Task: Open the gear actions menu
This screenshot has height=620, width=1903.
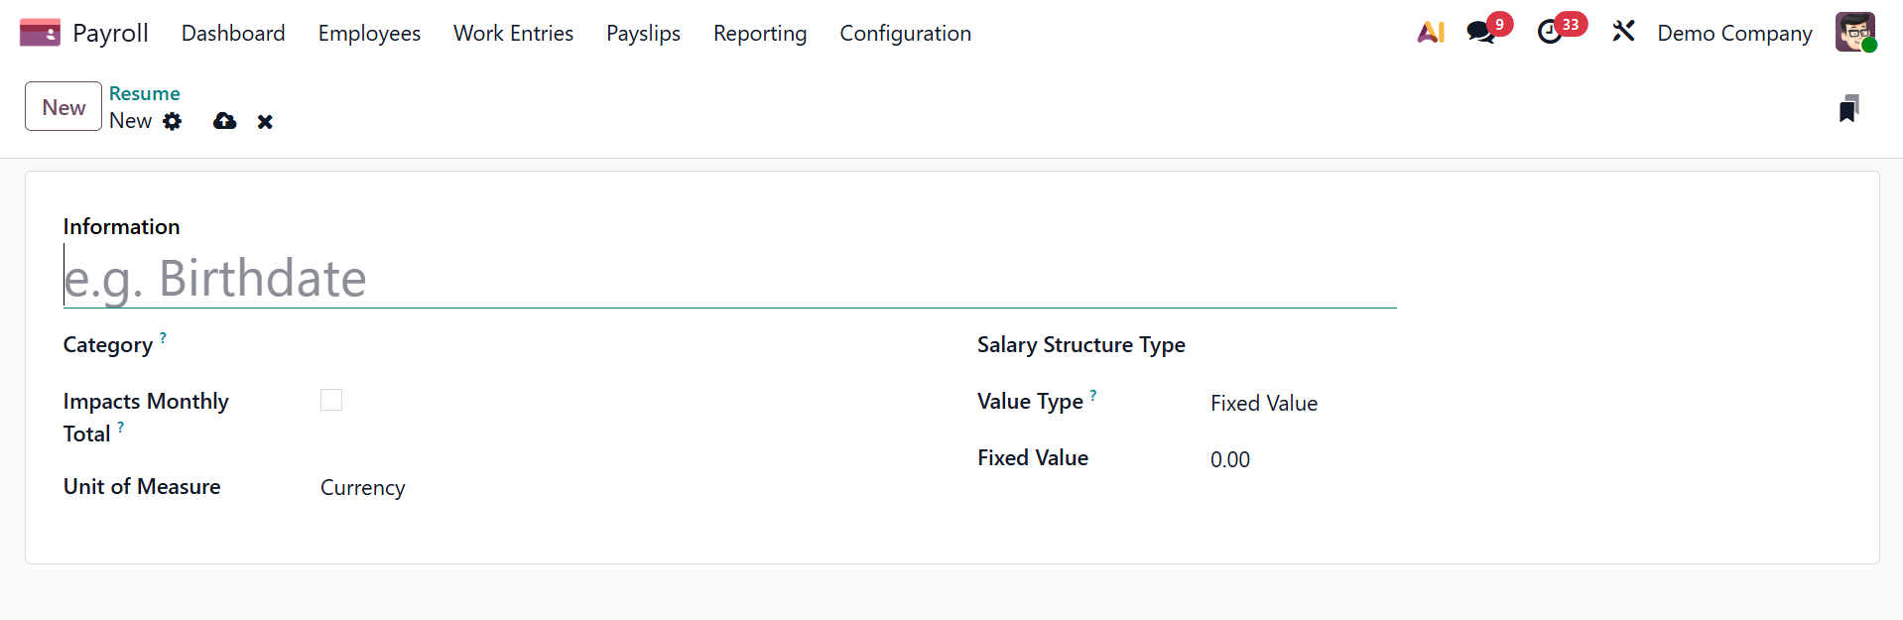Action: click(x=173, y=121)
